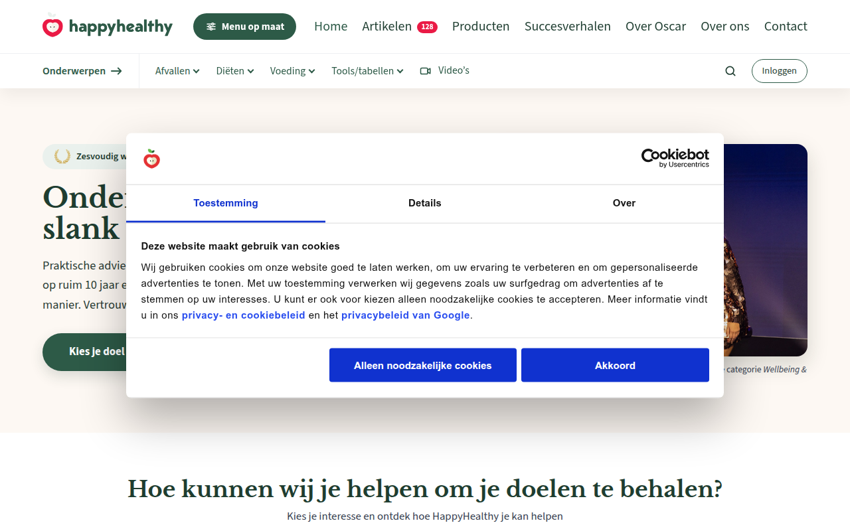Go to Home in main navigation

pyautogui.click(x=331, y=27)
